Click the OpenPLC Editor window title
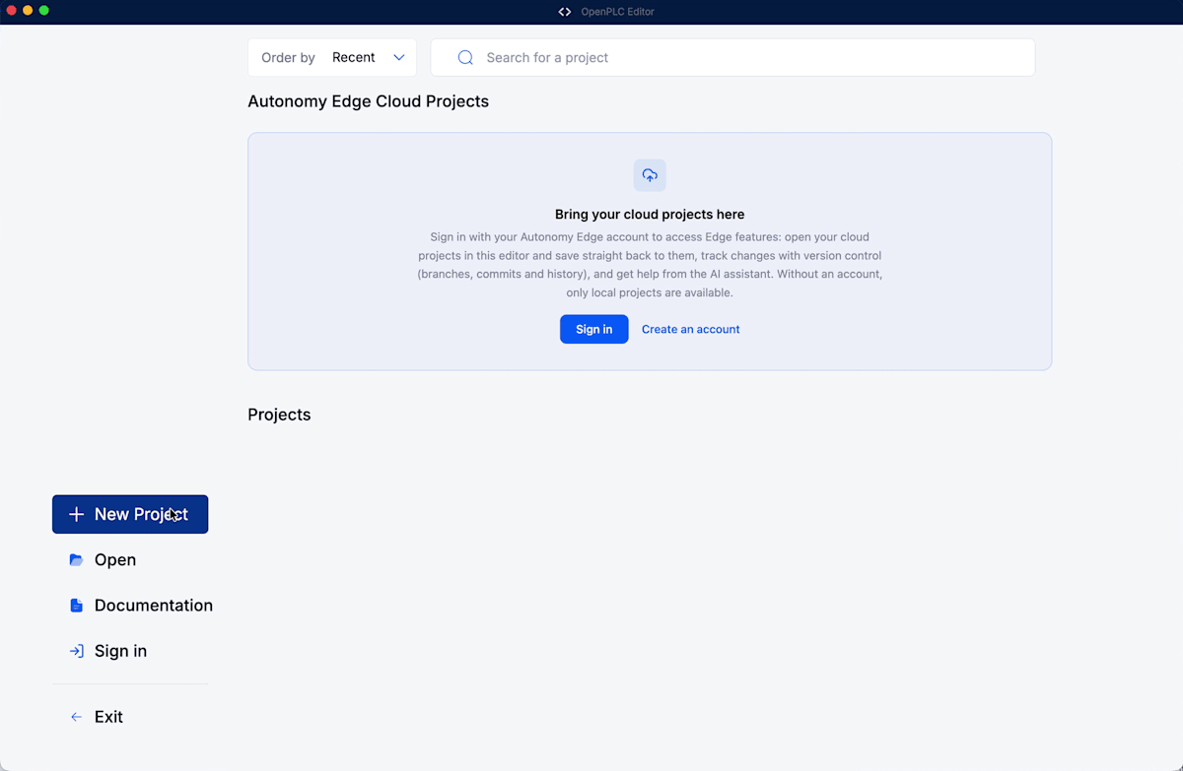This screenshot has width=1183, height=771. coord(617,12)
